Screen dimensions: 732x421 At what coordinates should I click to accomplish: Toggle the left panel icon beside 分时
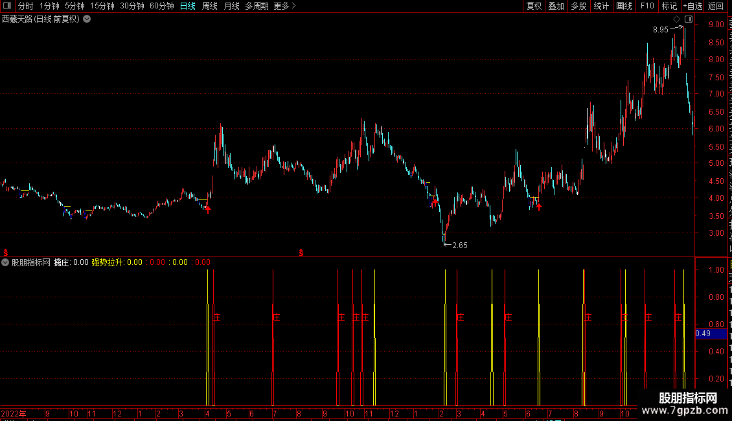pos(7,6)
